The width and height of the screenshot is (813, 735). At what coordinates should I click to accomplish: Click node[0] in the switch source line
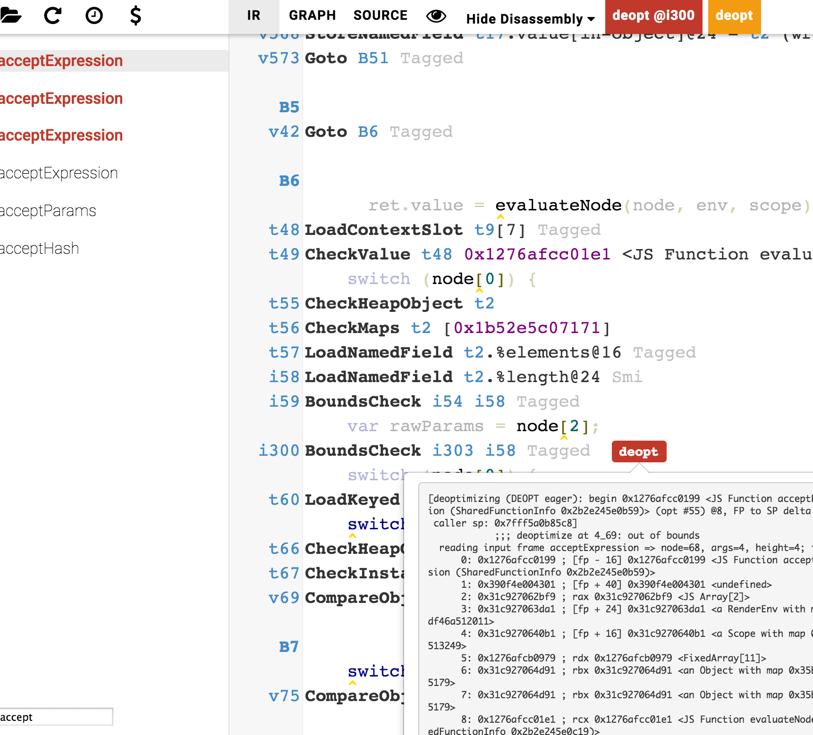click(468, 279)
